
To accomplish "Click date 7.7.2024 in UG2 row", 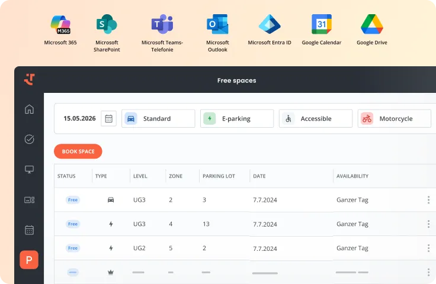I will 265,248.
